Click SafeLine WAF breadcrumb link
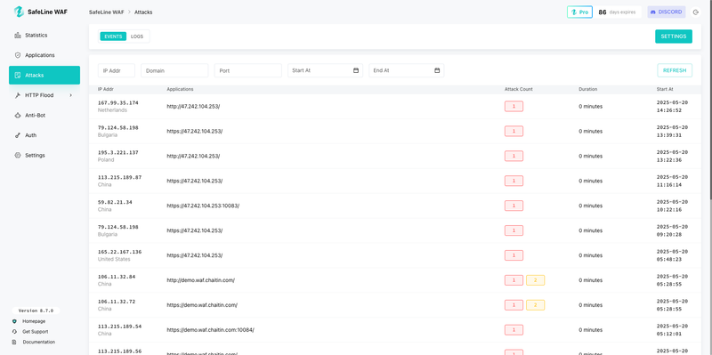Image resolution: width=712 pixels, height=355 pixels. click(106, 12)
